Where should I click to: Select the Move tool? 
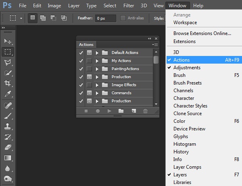(8, 41)
